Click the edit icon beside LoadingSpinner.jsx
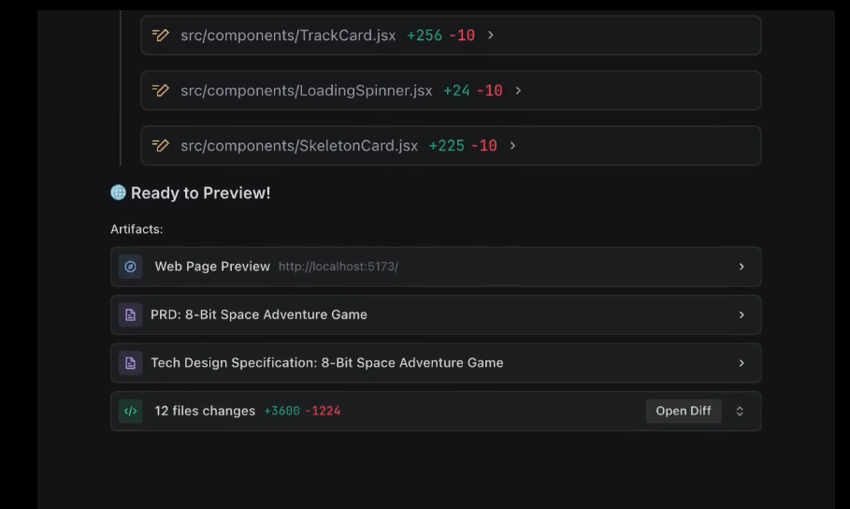 coord(161,90)
